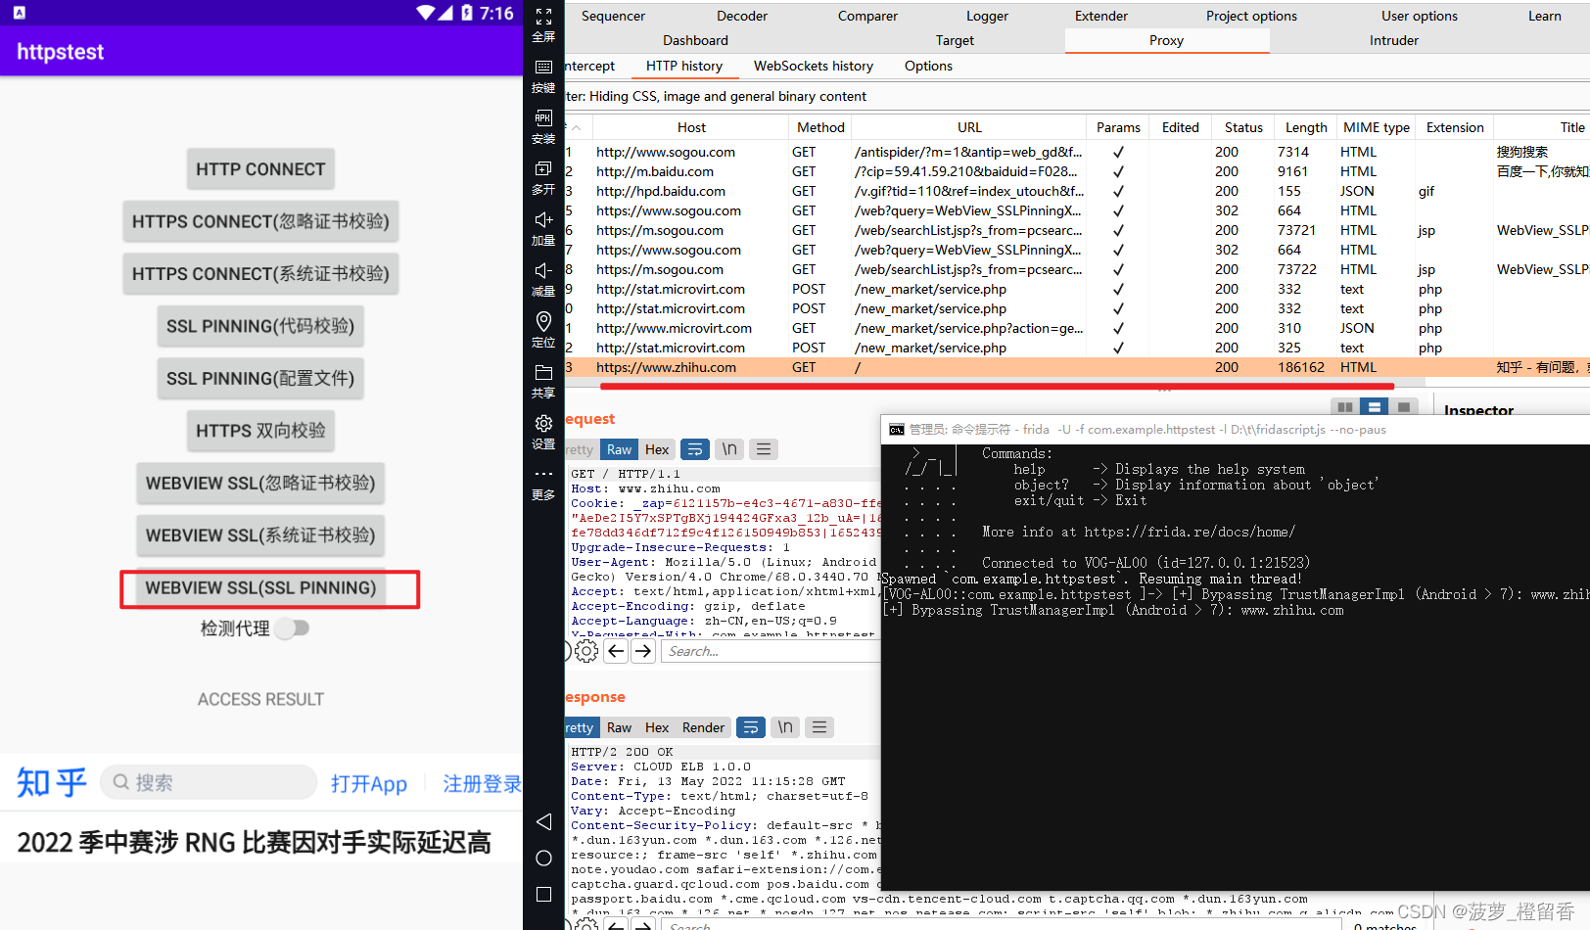Open the Response pane hamburger menu
Image resolution: width=1590 pixels, height=930 pixels.
coord(819,727)
